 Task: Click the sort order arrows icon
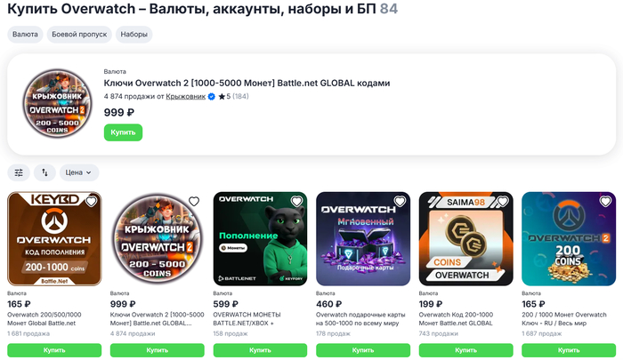(x=44, y=172)
